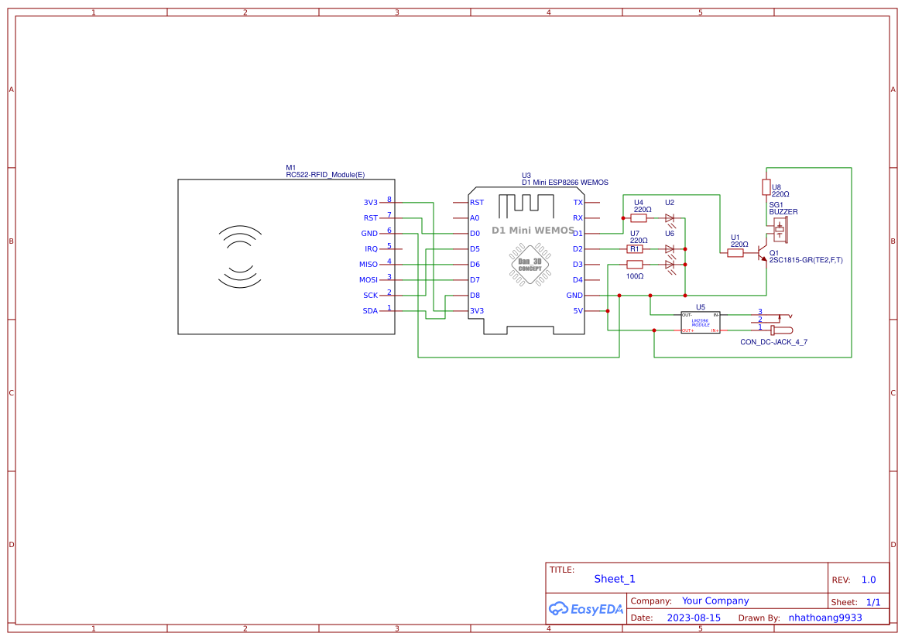Viewport: 905px width, 640px height.
Task: Select the SG1 BUZZER symbol
Action: pos(780,228)
